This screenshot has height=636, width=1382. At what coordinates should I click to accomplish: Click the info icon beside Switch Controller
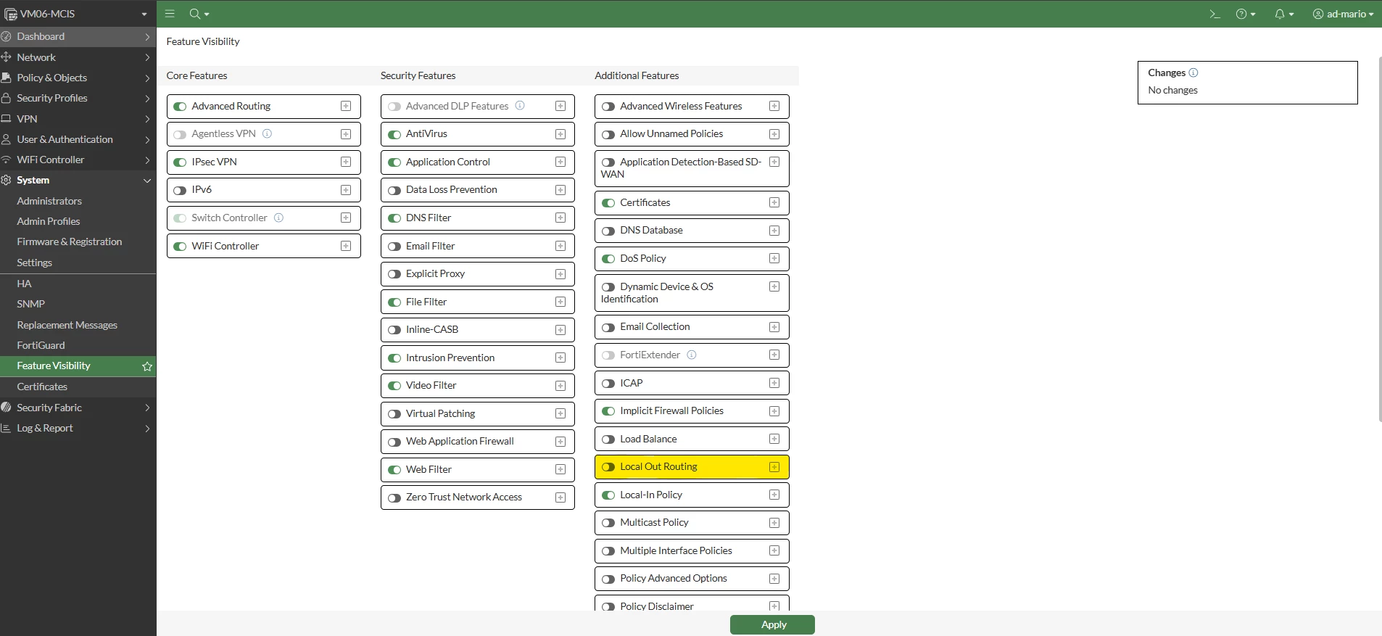tap(278, 218)
